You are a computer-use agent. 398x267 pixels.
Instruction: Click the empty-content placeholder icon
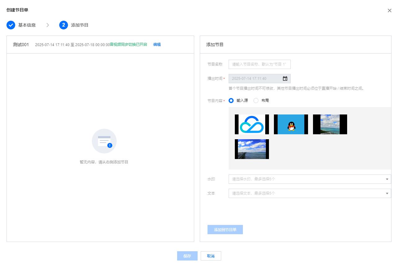coord(104,141)
